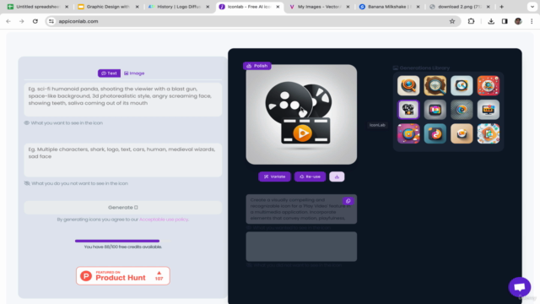The image size is (540, 304).
Task: Click the Variate button
Action: pos(274,176)
